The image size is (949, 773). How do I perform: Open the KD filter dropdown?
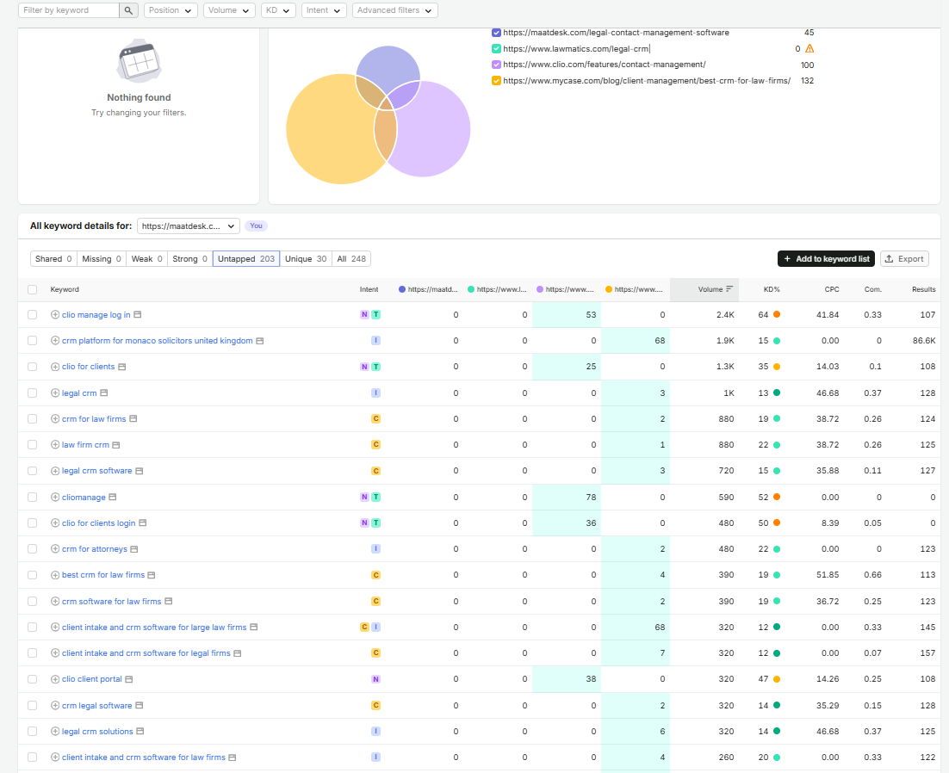pyautogui.click(x=278, y=10)
